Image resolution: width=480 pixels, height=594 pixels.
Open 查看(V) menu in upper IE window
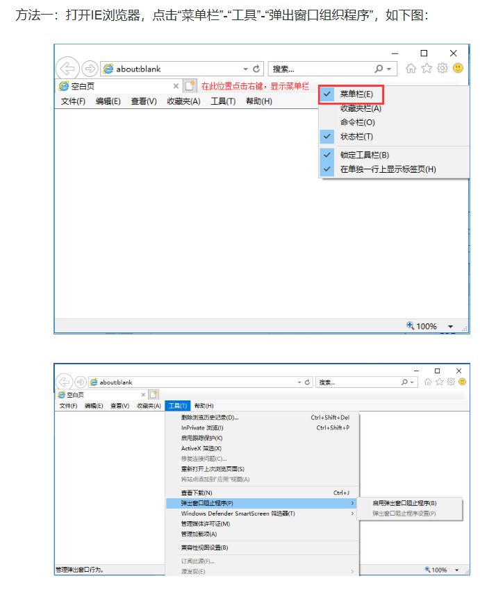click(x=144, y=101)
